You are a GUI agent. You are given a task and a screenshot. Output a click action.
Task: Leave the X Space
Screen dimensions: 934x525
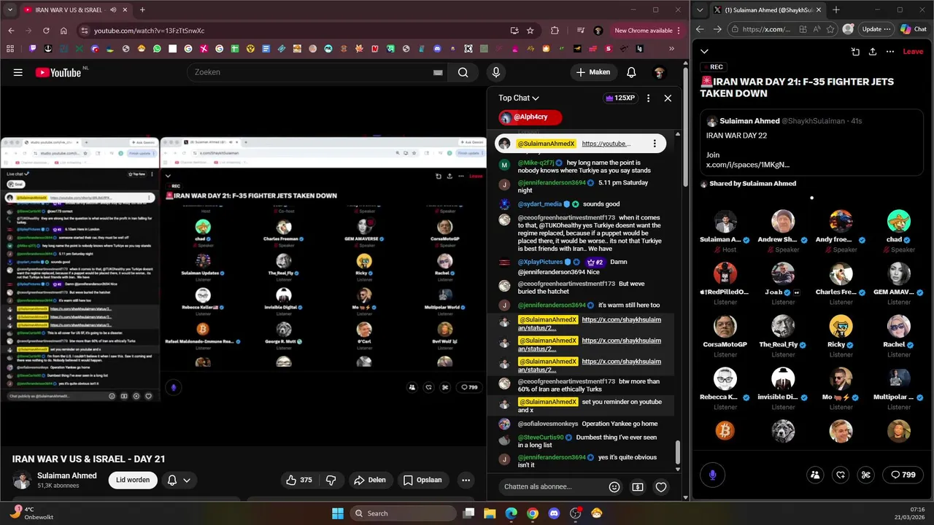[913, 52]
